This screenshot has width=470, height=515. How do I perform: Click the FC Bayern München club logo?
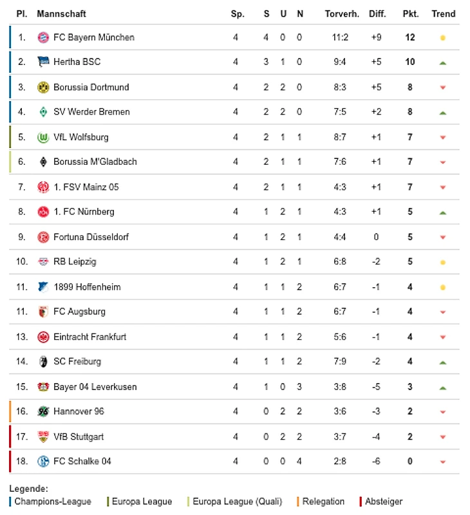[x=43, y=37]
